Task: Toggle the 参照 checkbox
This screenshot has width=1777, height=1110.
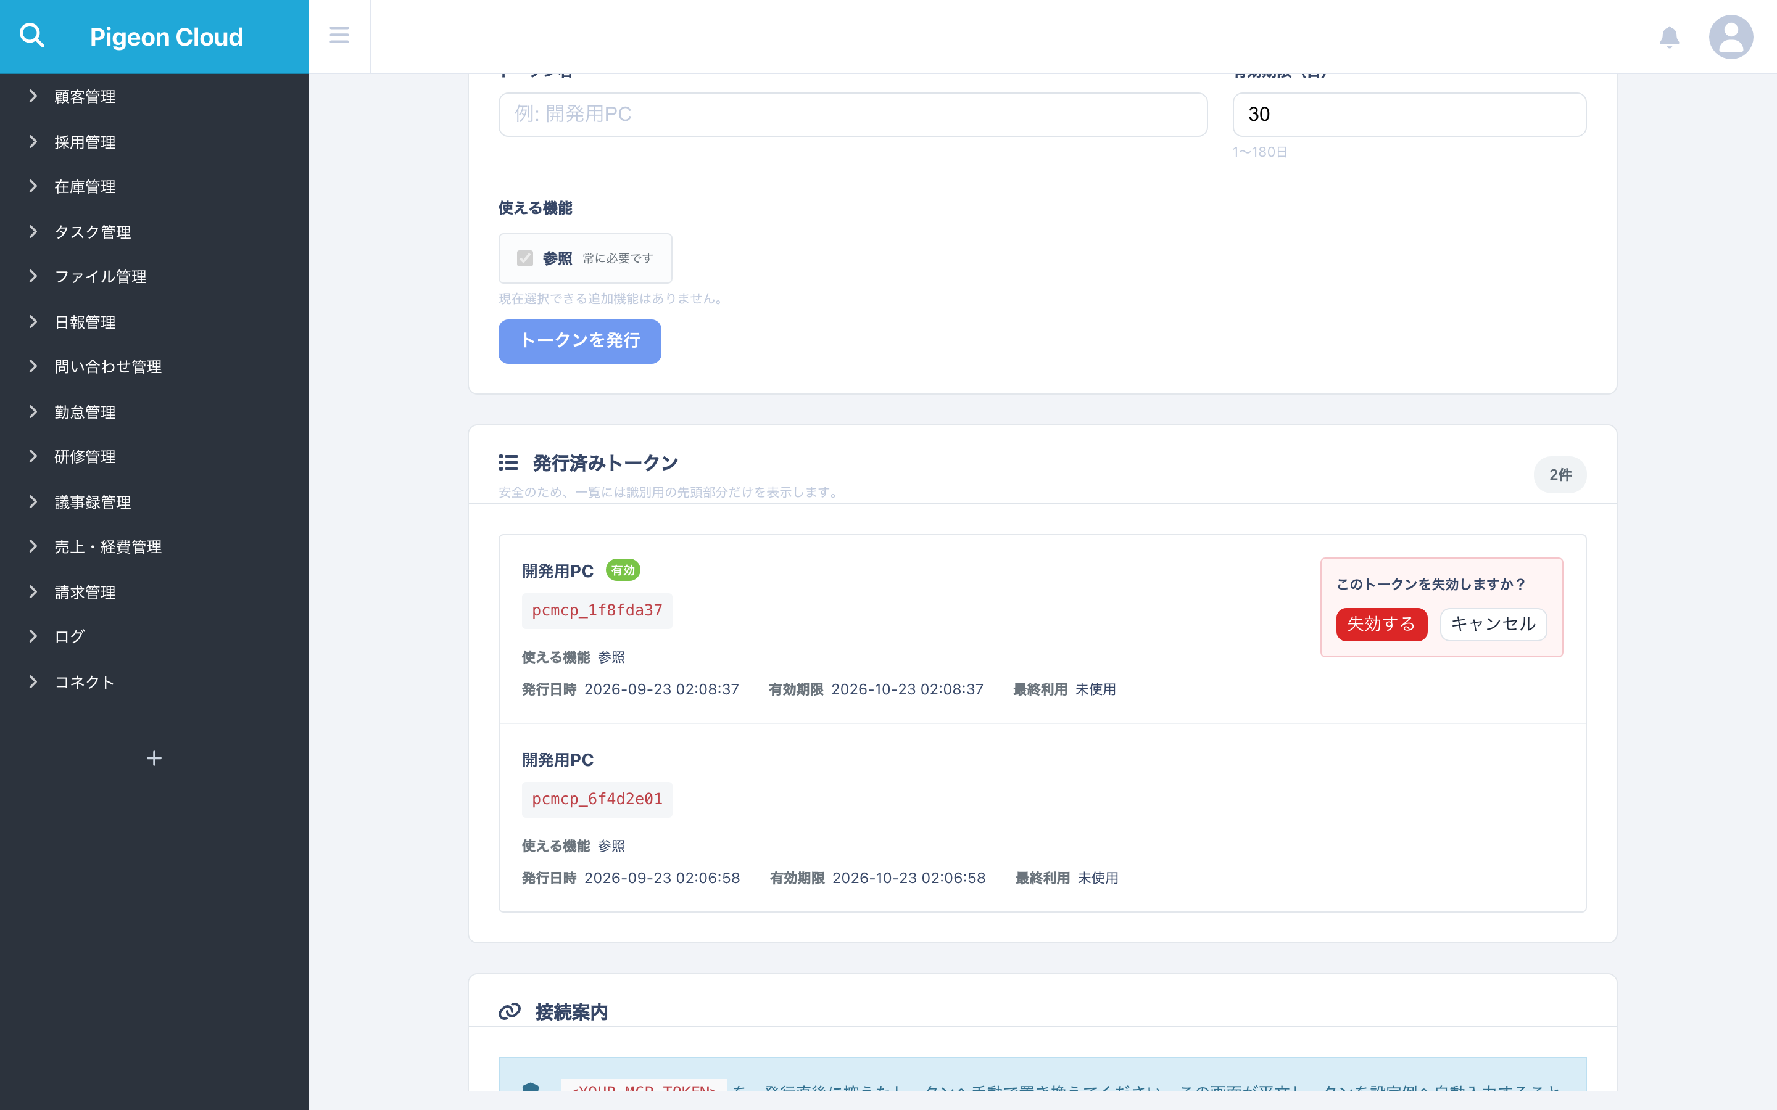Action: pos(524,258)
